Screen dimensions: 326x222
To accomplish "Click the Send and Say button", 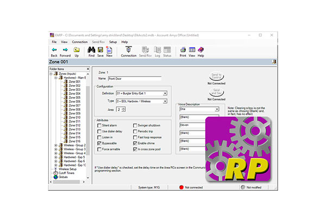I will (216, 92).
